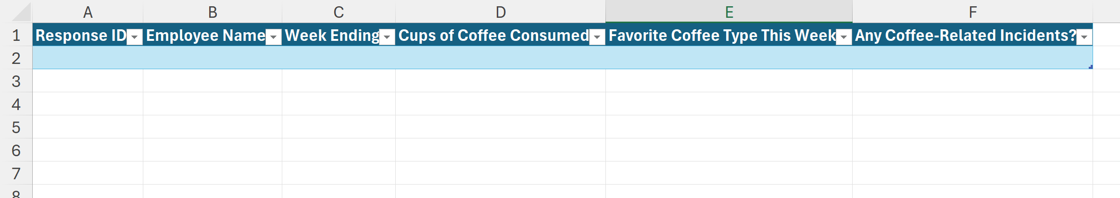This screenshot has width=1120, height=198.
Task: Open the Response ID filter dropdown
Action: coord(135,37)
